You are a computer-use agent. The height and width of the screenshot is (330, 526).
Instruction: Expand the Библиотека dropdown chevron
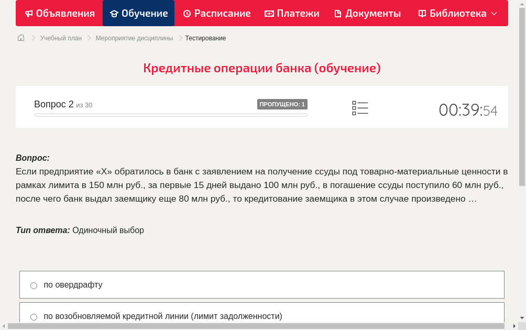[x=494, y=13]
